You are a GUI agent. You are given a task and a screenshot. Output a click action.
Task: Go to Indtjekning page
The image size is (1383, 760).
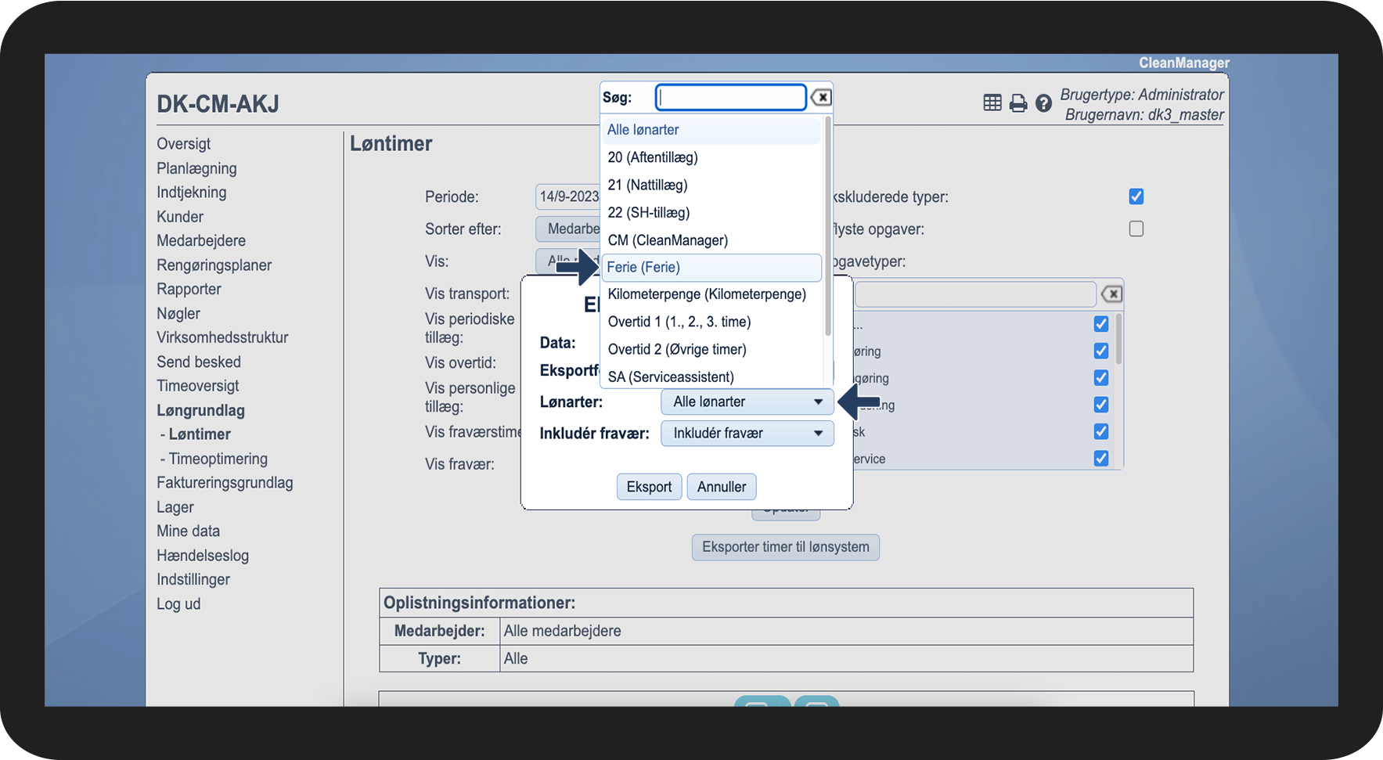[x=192, y=193]
